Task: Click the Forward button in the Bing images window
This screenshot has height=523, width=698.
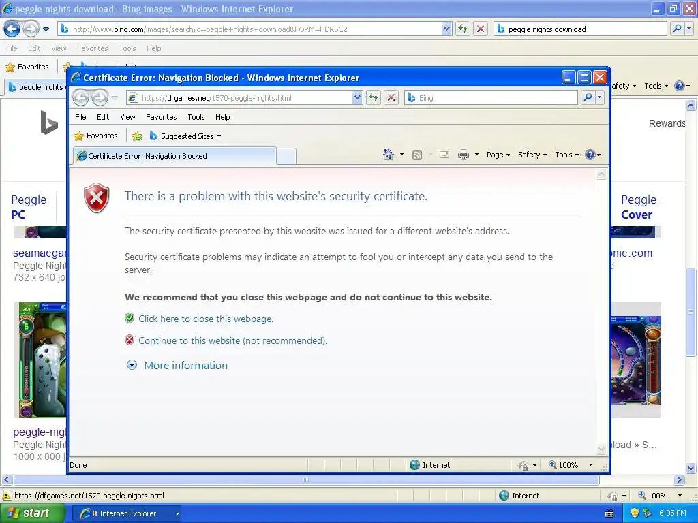Action: (30, 29)
